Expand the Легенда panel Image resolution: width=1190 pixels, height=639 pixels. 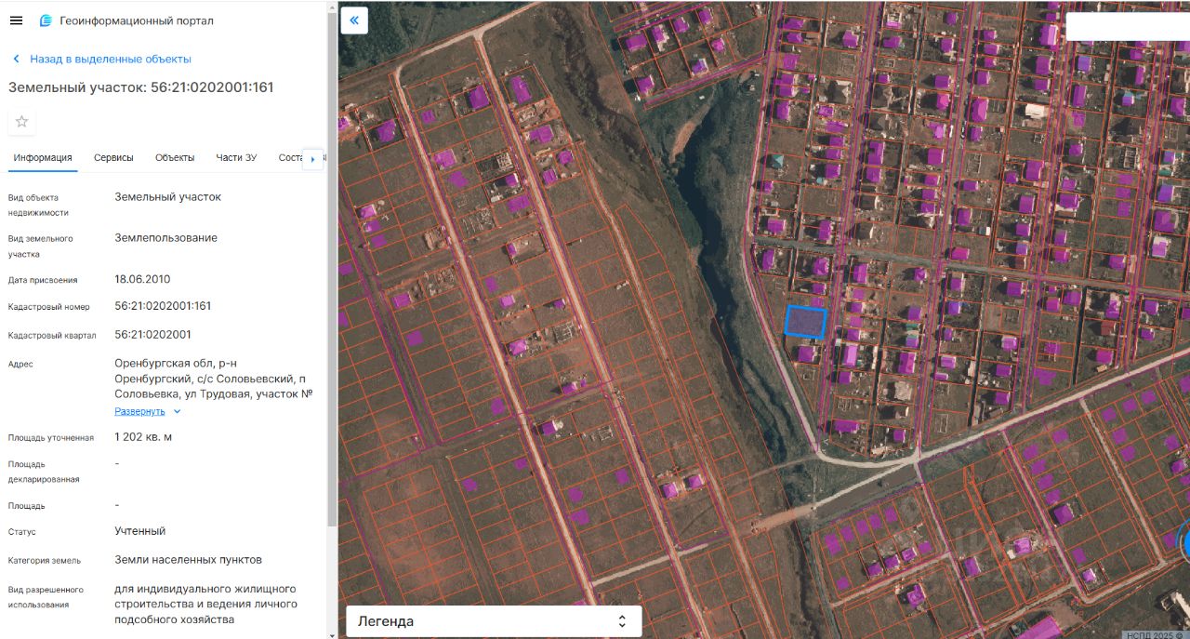click(494, 621)
